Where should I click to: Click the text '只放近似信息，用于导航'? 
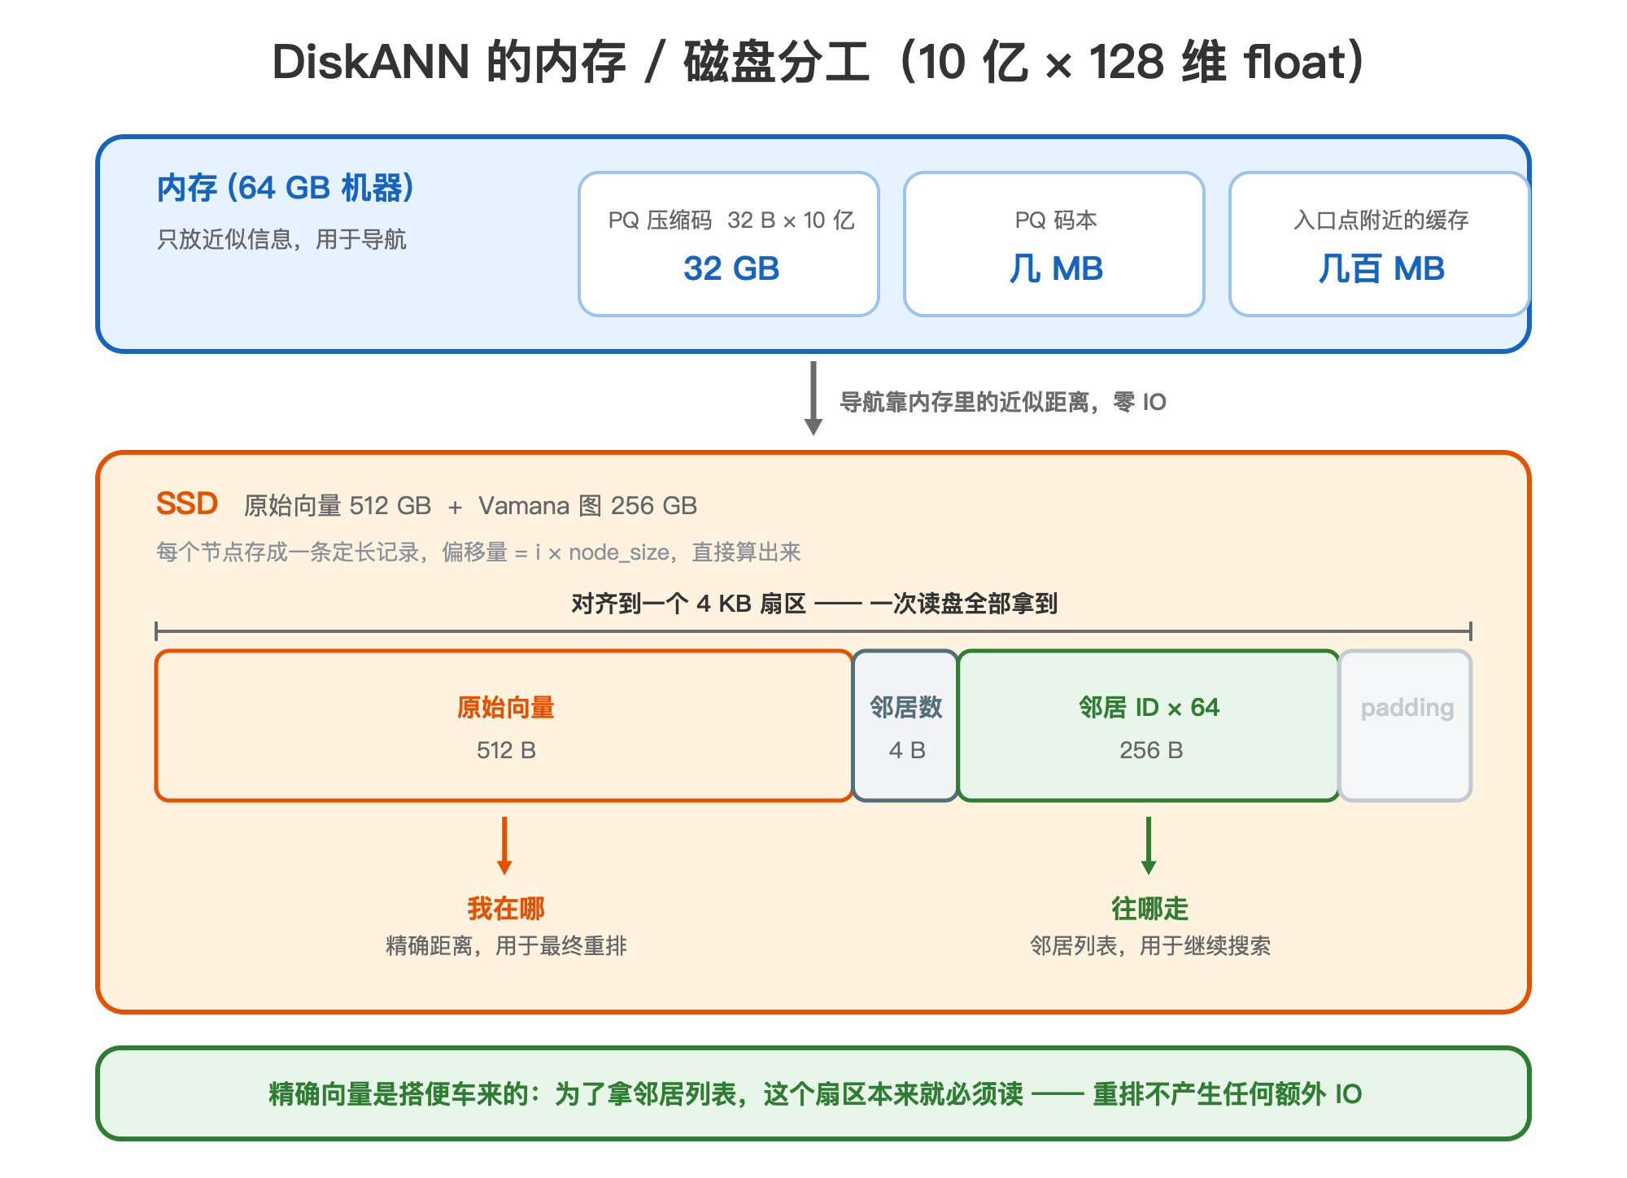point(281,239)
